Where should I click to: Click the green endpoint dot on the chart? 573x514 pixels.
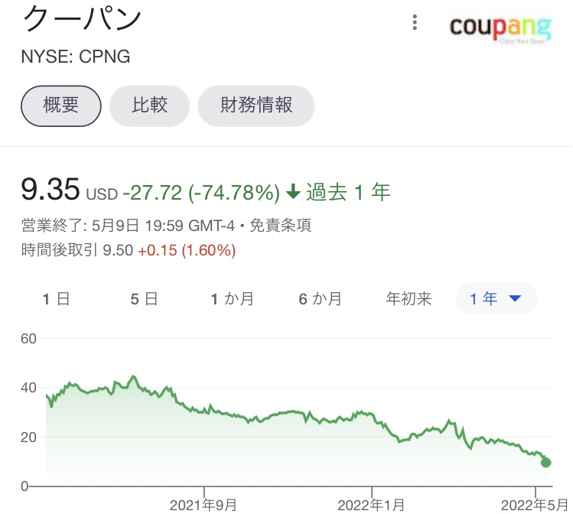[545, 462]
